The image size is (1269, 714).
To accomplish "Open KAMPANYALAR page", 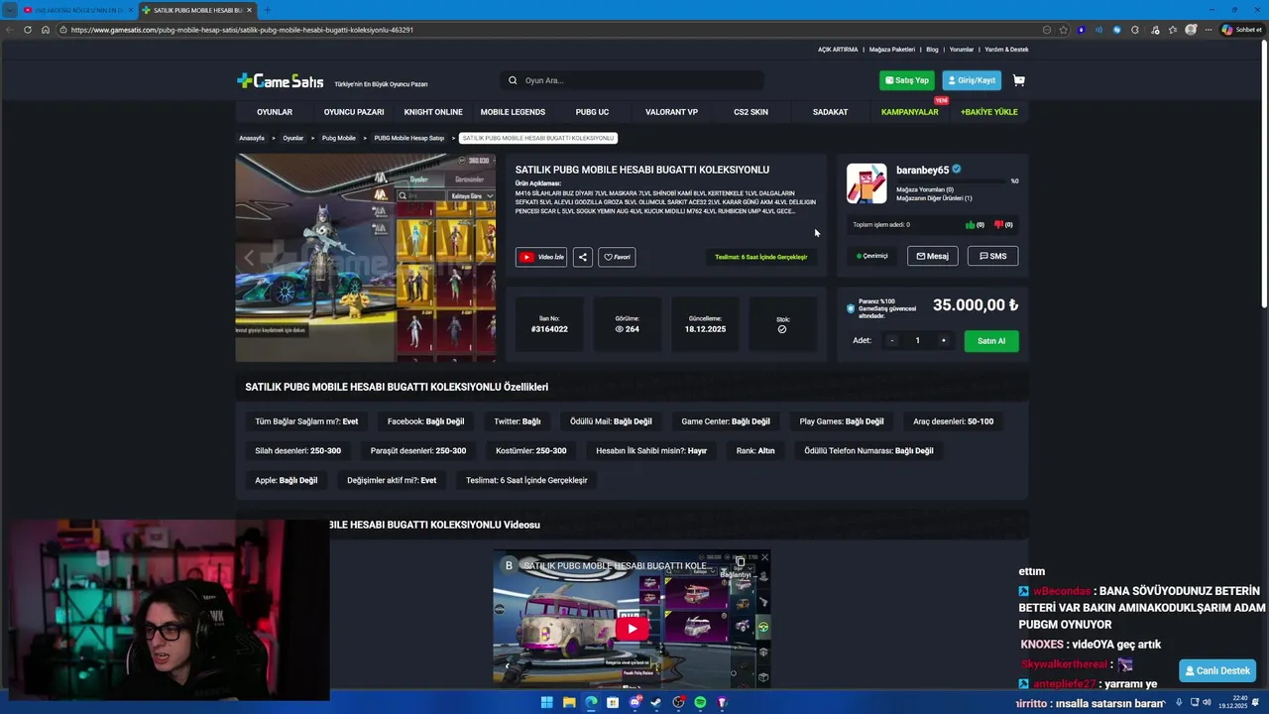I will [909, 112].
